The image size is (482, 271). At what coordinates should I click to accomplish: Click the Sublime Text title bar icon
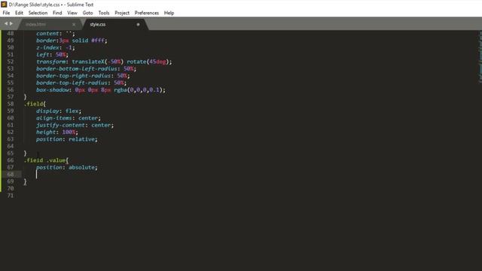4,5
